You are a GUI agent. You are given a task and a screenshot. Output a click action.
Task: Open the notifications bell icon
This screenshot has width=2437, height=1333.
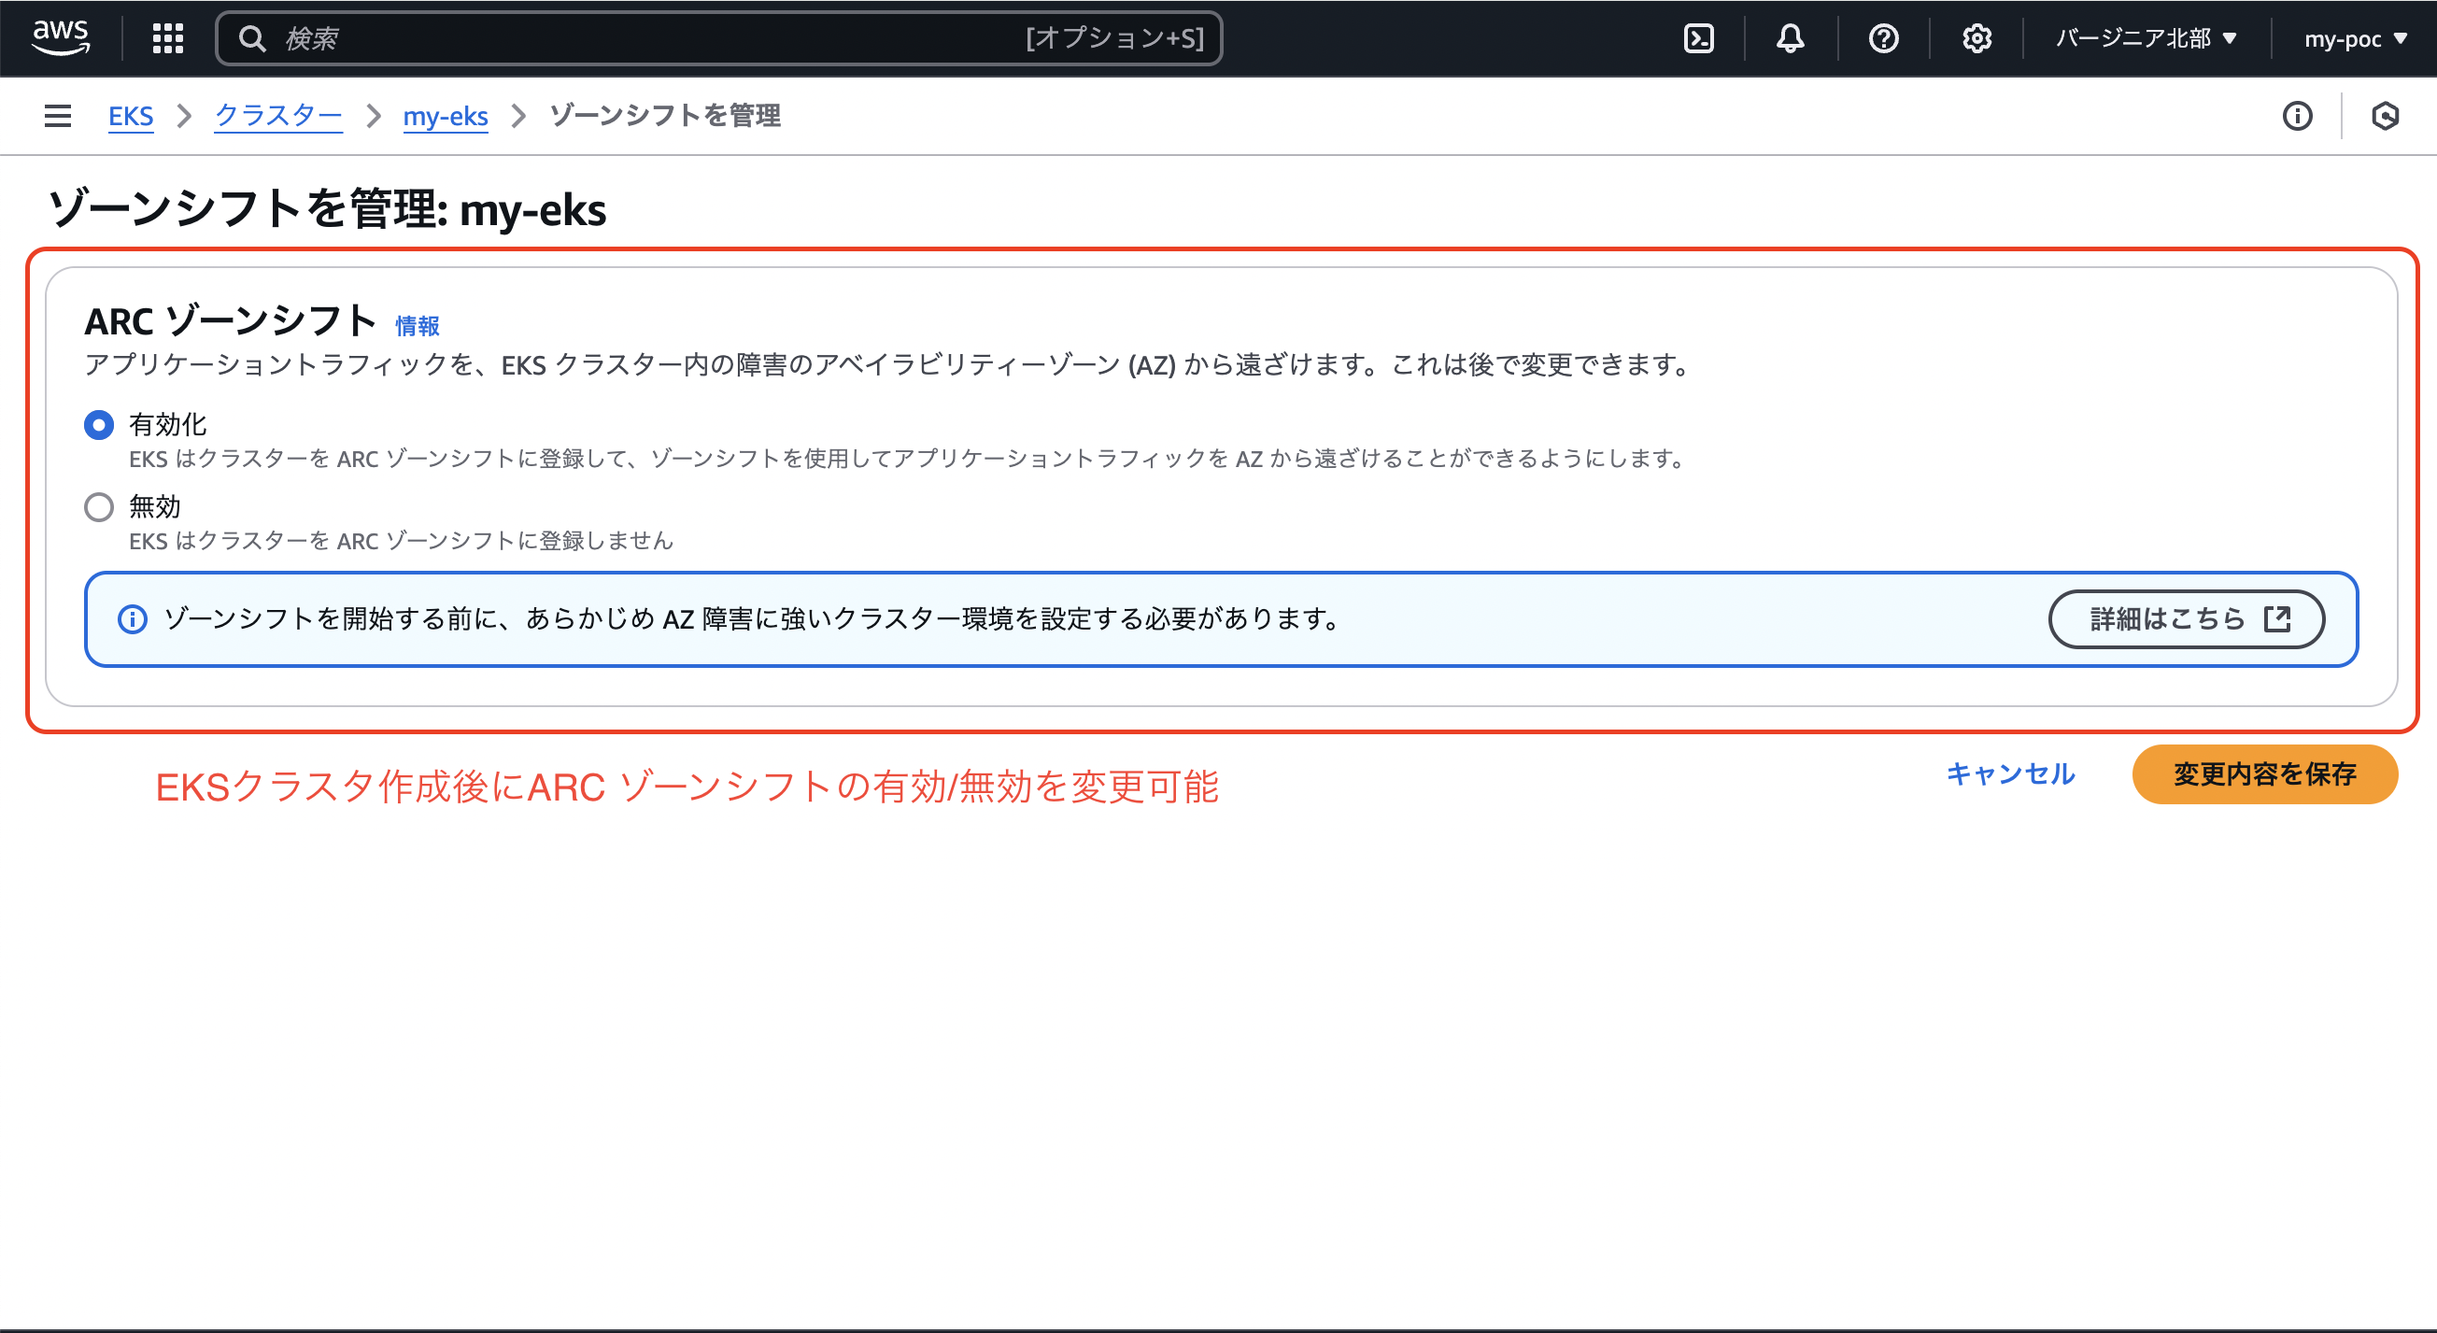click(1790, 38)
